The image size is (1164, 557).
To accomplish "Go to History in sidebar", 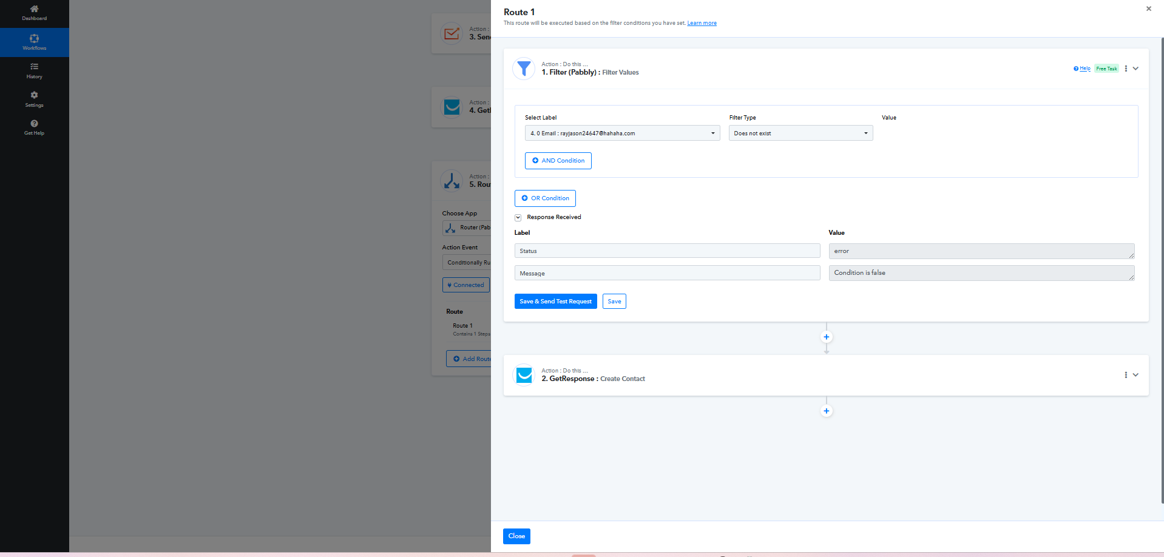I will click(34, 70).
